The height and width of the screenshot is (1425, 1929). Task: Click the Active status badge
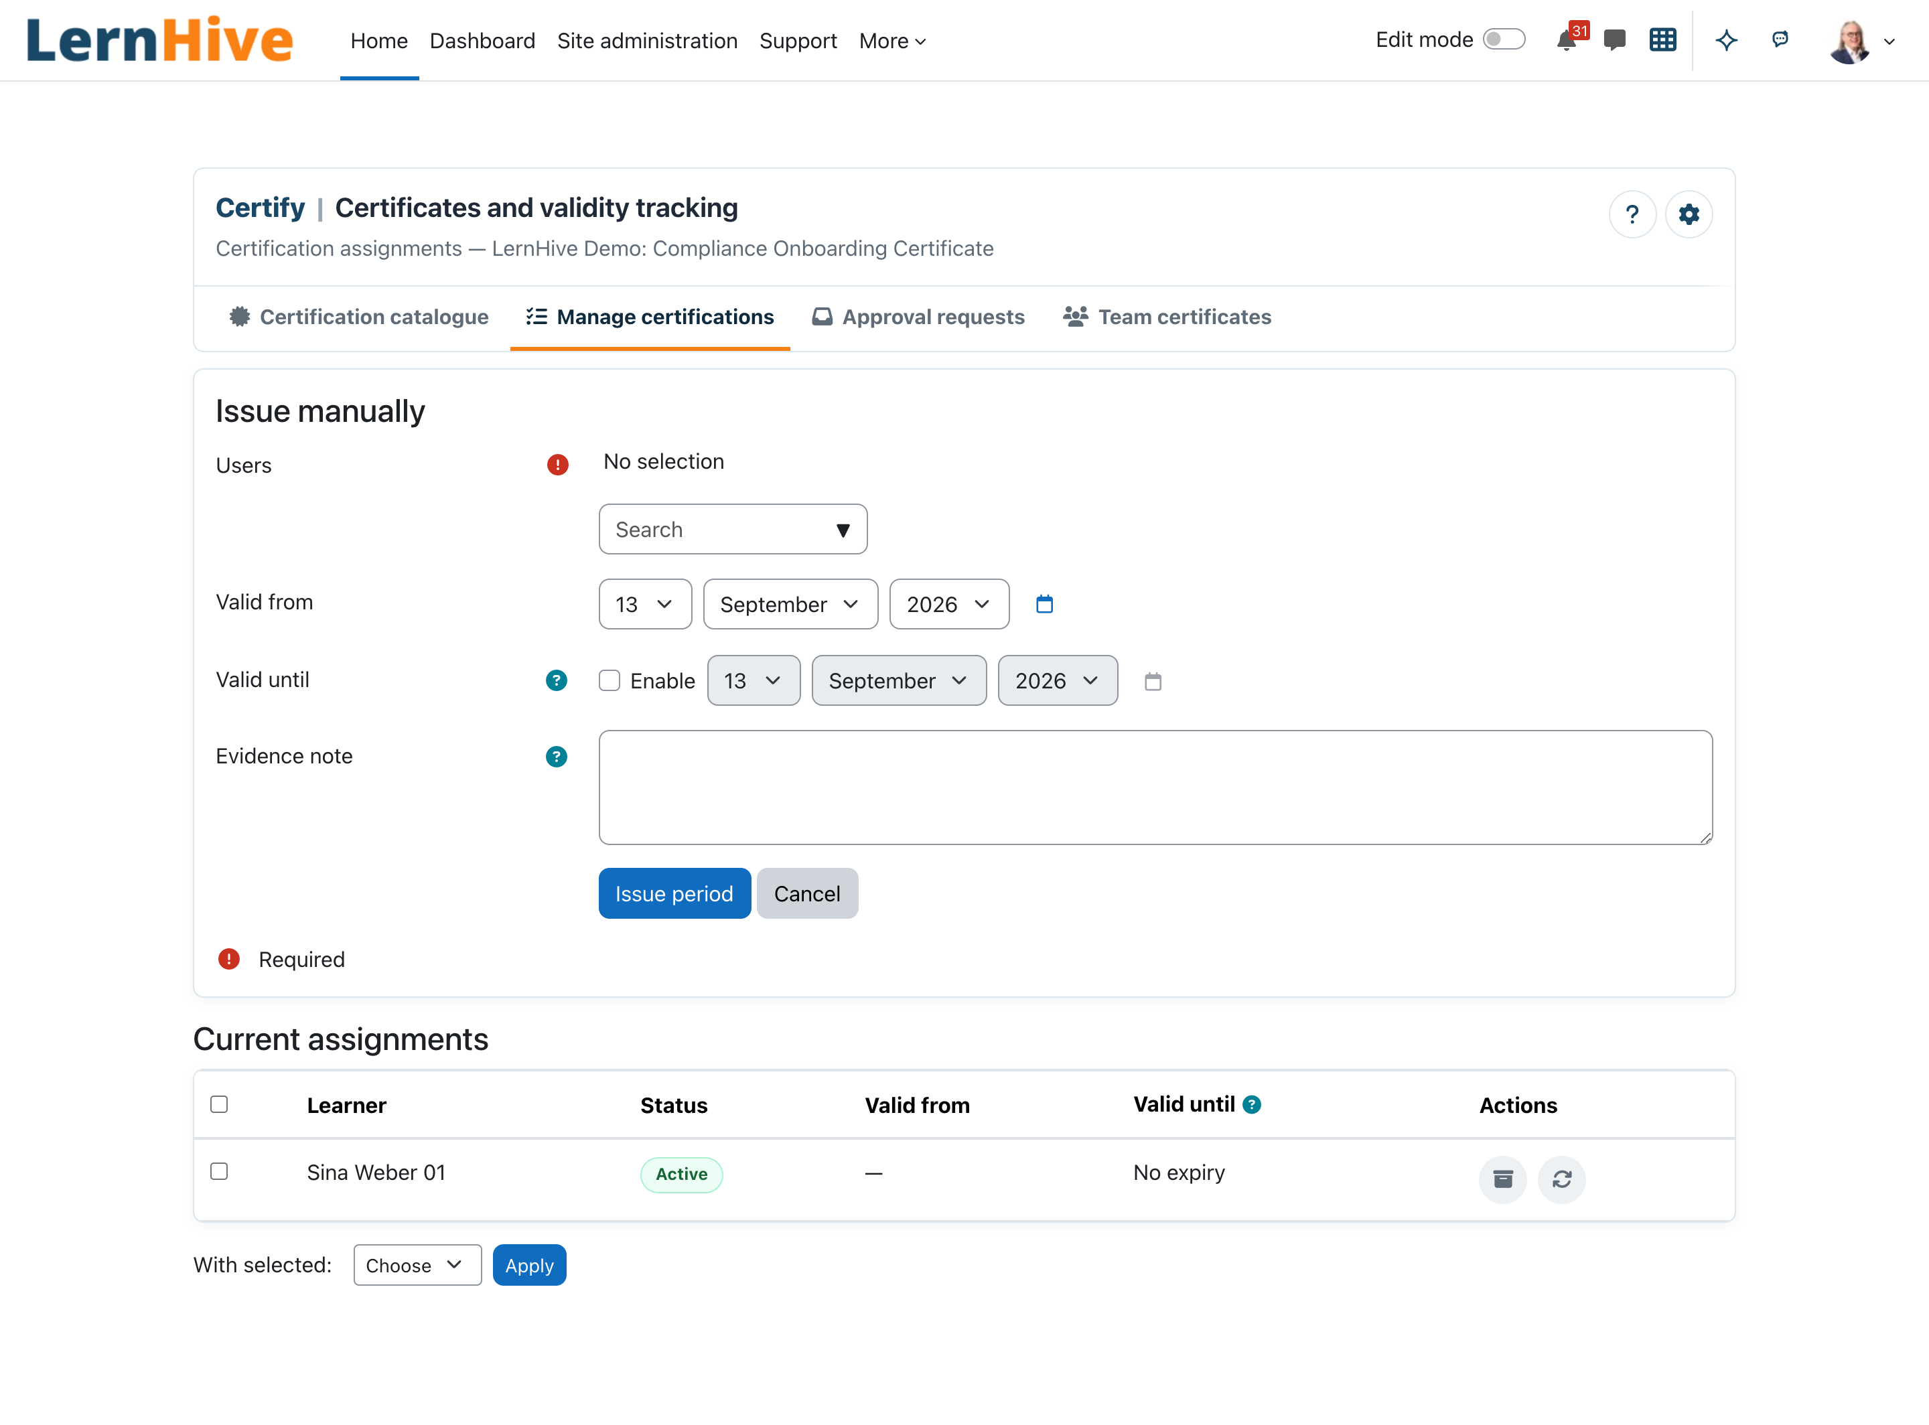point(682,1174)
